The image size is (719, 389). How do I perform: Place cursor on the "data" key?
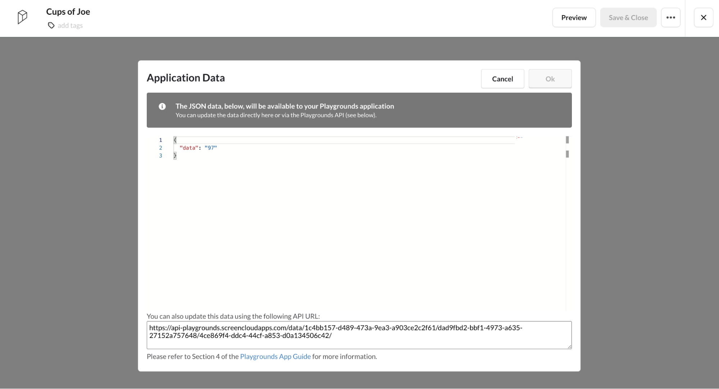click(188, 147)
